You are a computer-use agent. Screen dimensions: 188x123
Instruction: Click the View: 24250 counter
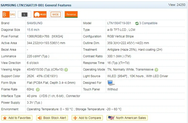pyautogui.click(x=177, y=5)
